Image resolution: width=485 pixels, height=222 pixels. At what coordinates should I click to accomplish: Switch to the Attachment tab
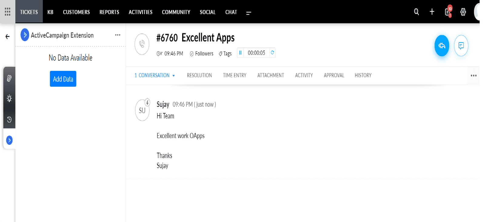pos(271,75)
